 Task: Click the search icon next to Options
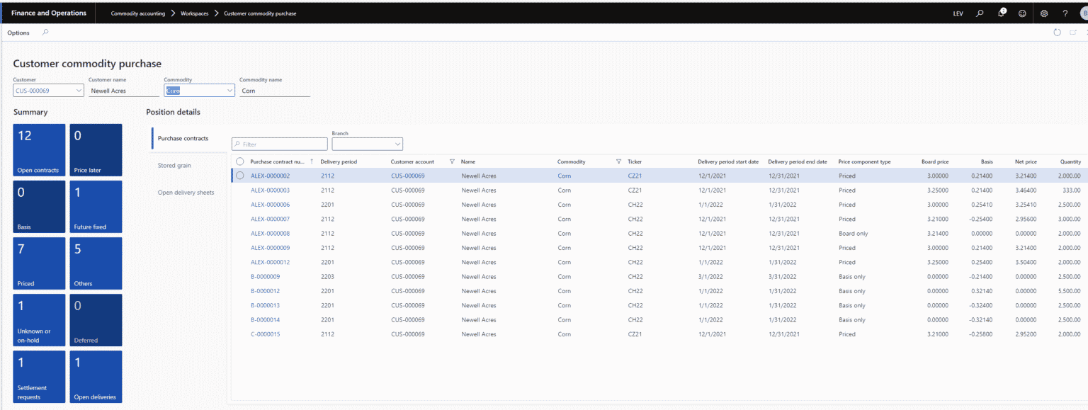tap(45, 32)
